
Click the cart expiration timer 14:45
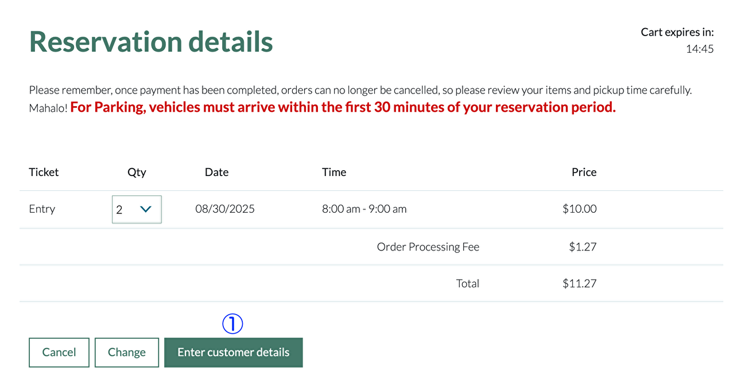(x=700, y=49)
